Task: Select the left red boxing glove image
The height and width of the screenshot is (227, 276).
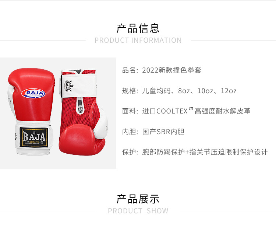Action: click(31, 112)
